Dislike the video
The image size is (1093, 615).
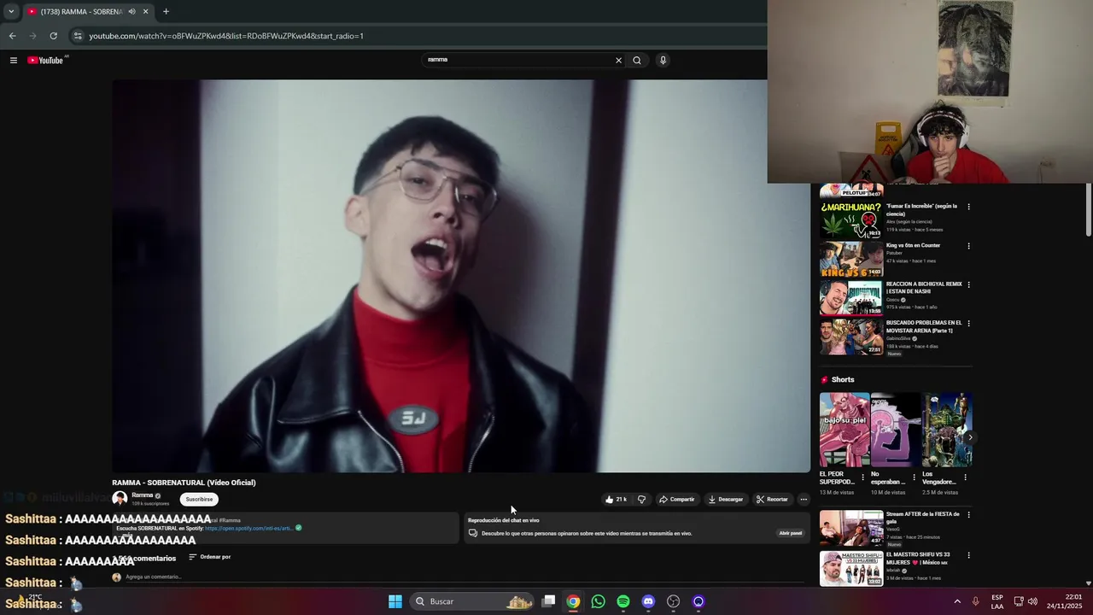641,499
